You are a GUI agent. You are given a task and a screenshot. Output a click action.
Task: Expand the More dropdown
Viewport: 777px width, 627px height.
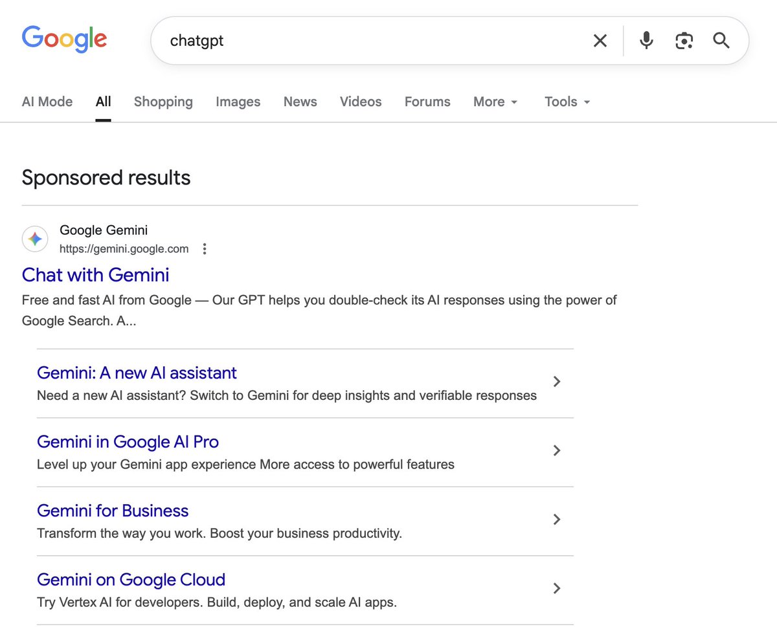(x=495, y=102)
